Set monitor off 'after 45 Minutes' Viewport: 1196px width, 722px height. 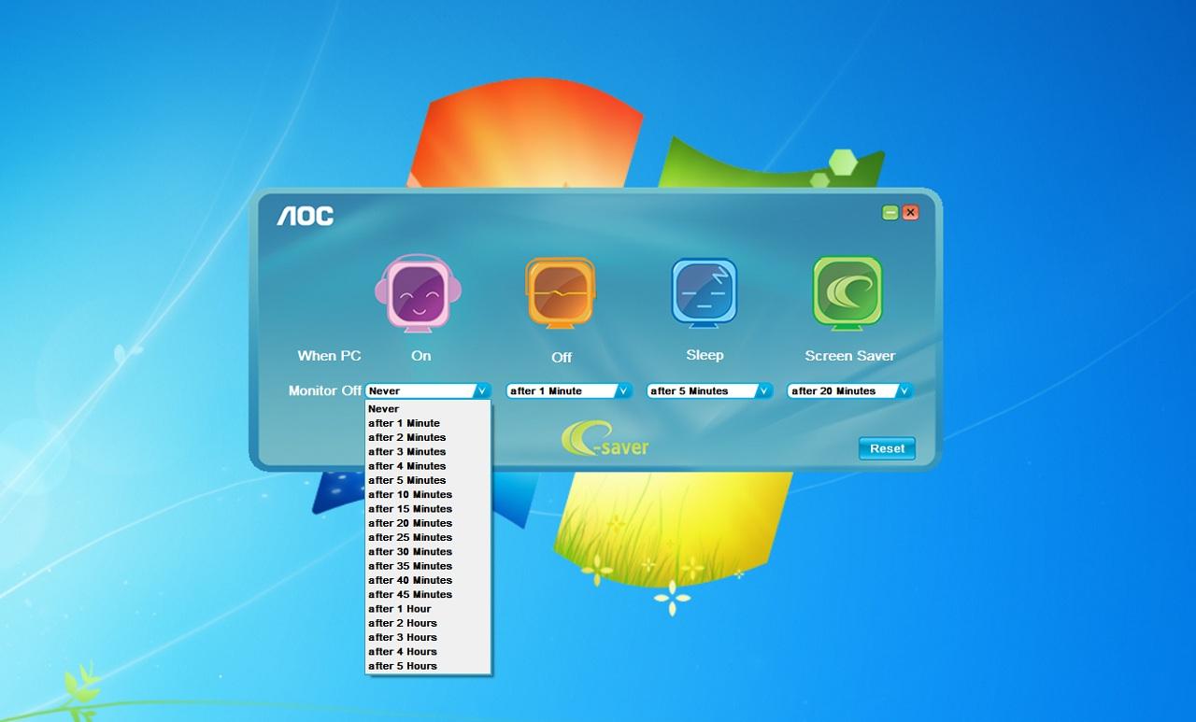[428, 595]
